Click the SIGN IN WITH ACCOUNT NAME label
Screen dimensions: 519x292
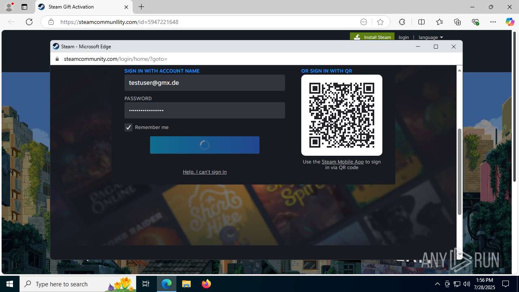162,71
